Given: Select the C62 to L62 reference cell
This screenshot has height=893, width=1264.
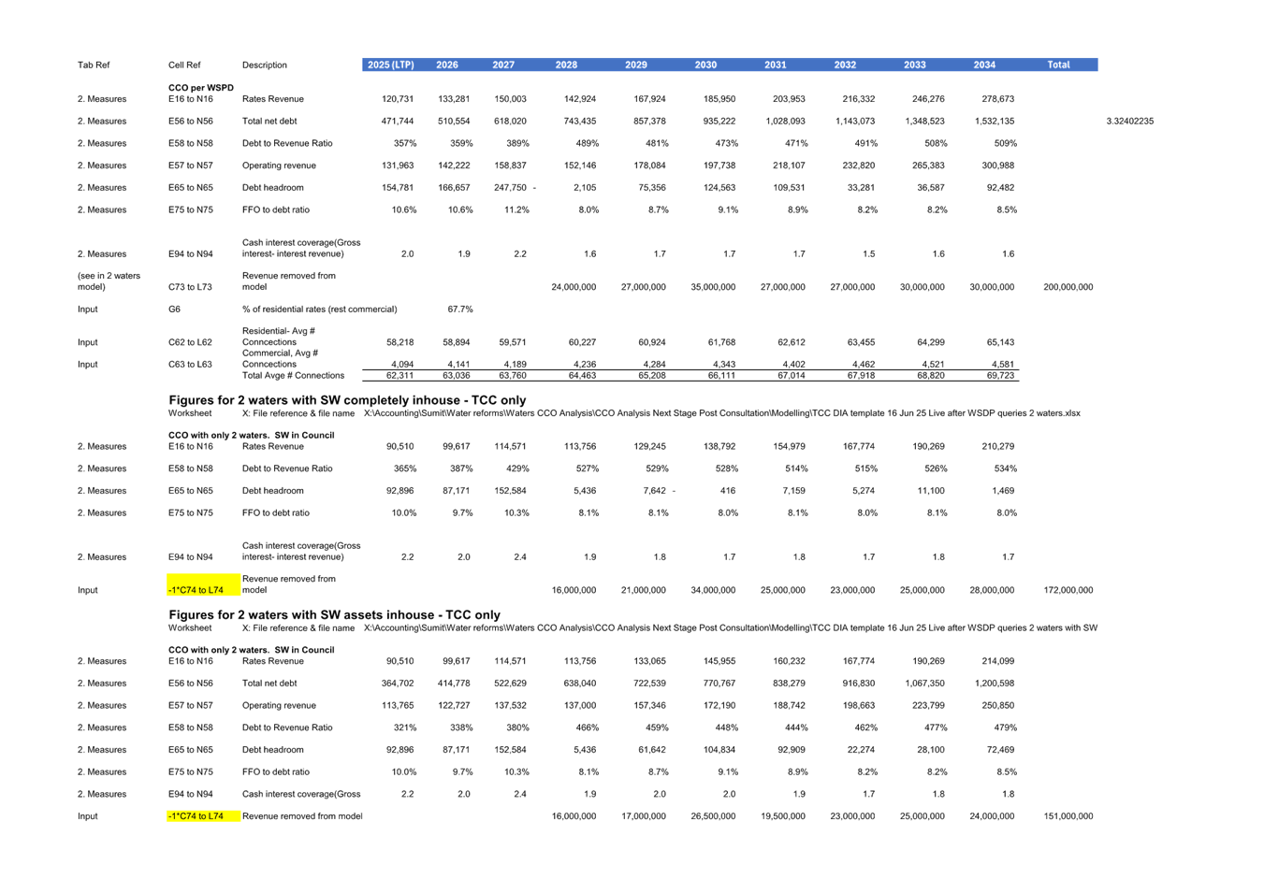Looking at the screenshot, I should [x=190, y=342].
